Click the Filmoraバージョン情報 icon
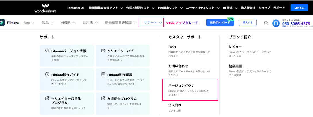Image resolution: width=313 pixels, height=117 pixels. pos(47,51)
